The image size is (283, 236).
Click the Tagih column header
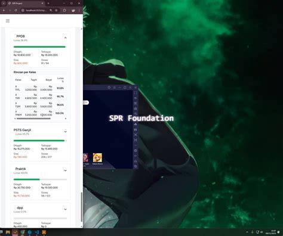(x=34, y=80)
